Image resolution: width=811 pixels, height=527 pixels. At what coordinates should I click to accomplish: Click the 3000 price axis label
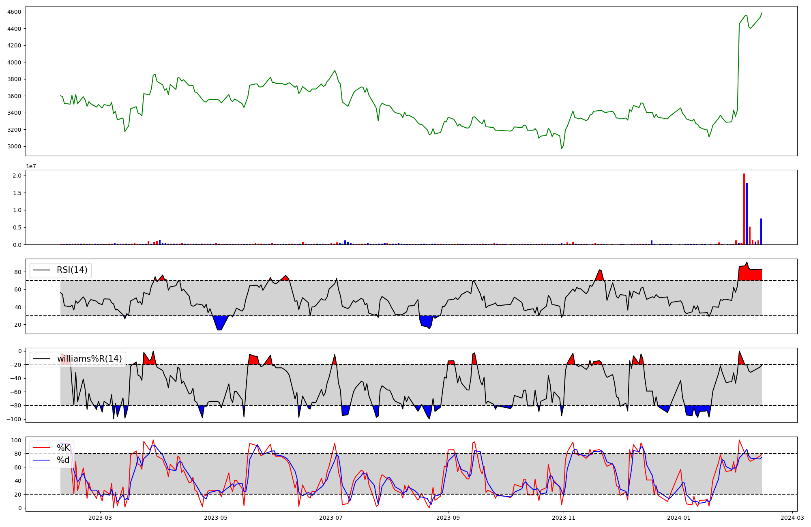(15, 147)
